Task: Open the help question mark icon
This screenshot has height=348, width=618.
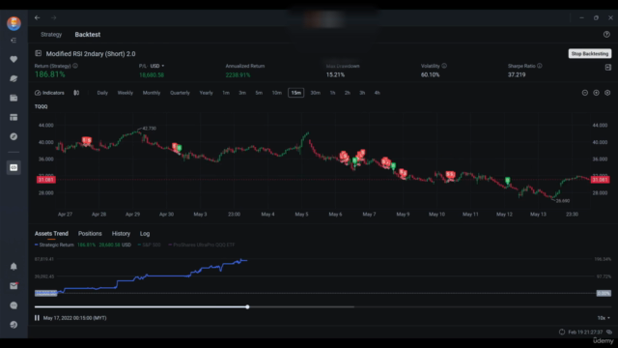Action: (x=606, y=35)
